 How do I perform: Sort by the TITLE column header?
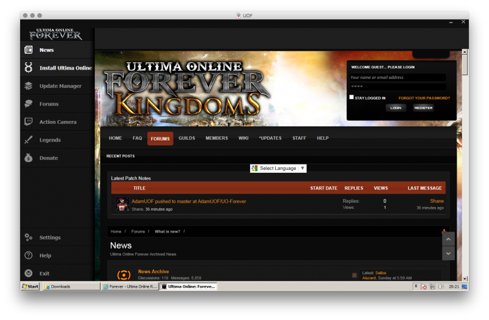[x=139, y=188]
